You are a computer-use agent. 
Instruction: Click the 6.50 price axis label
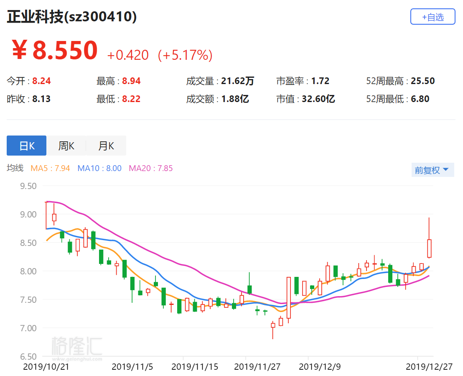(28, 356)
